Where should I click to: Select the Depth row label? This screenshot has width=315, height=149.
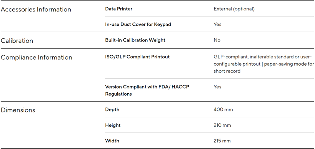pos(112,110)
